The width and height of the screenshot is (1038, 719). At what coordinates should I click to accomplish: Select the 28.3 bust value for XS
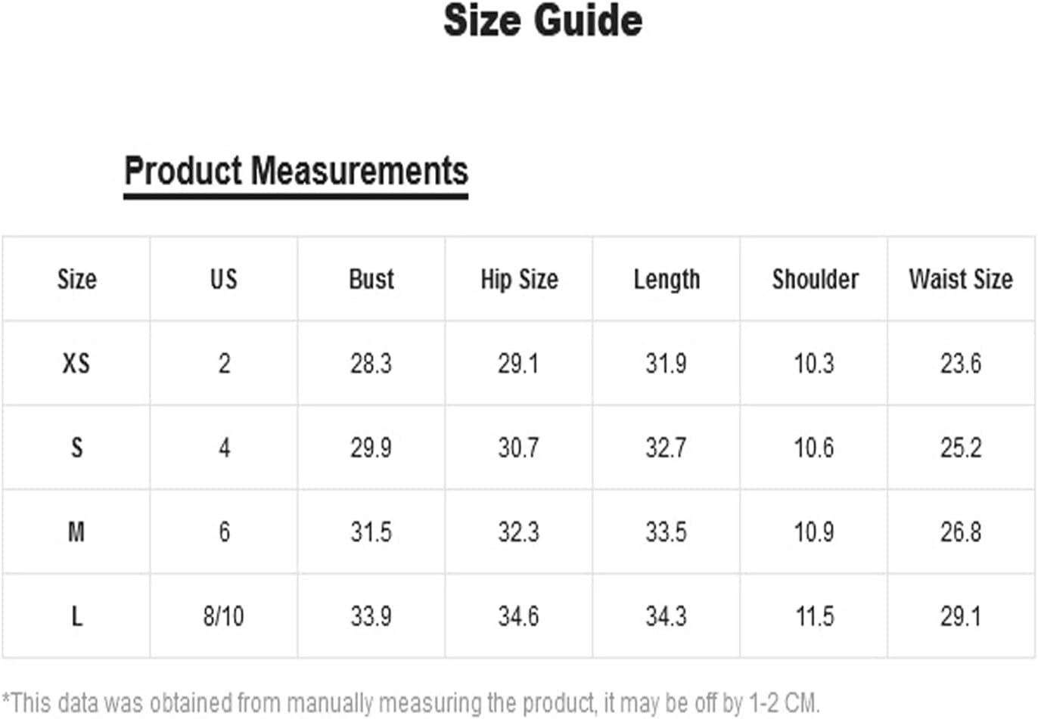point(371,364)
